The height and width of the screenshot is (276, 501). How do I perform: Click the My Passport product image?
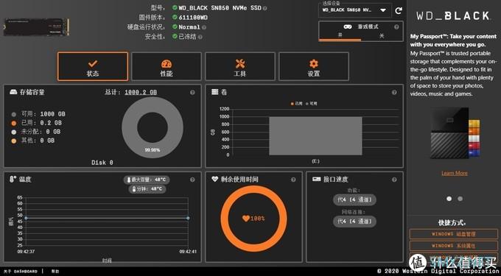[x=455, y=133]
